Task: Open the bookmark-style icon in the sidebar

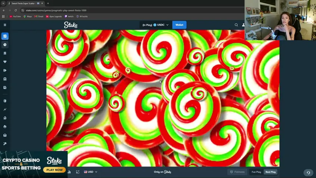Action: tap(5, 53)
